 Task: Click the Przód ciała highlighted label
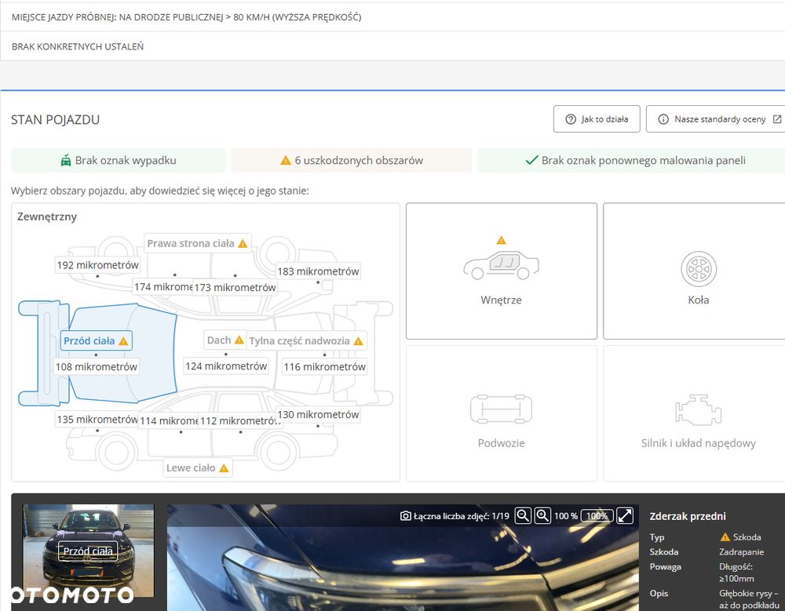96,340
